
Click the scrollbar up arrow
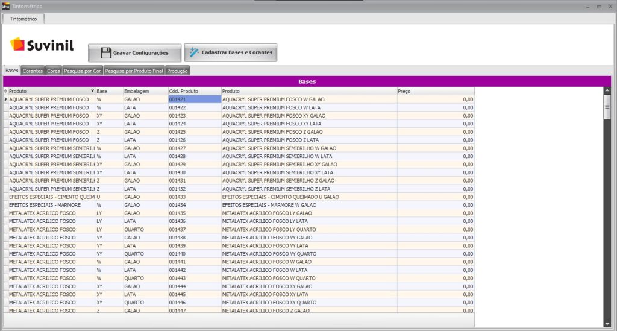(x=607, y=91)
